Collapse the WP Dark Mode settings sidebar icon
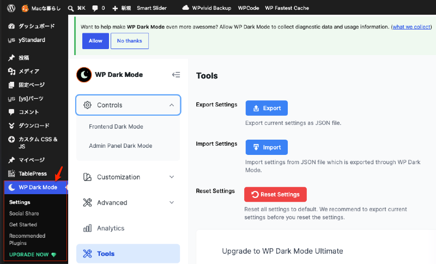 [176, 75]
